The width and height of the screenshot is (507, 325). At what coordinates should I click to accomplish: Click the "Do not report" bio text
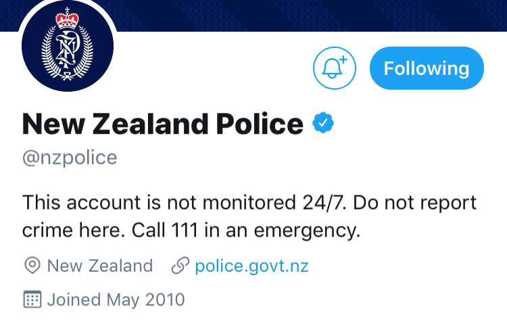pyautogui.click(x=415, y=203)
